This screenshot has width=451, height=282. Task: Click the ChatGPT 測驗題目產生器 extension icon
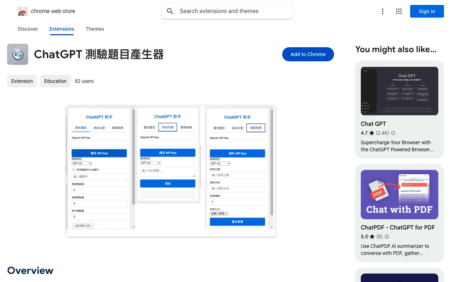coord(17,54)
